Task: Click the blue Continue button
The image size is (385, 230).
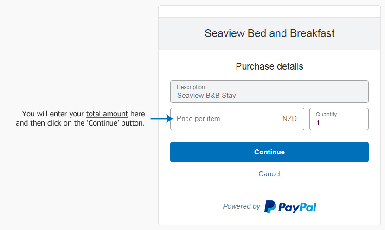Action: (x=269, y=152)
